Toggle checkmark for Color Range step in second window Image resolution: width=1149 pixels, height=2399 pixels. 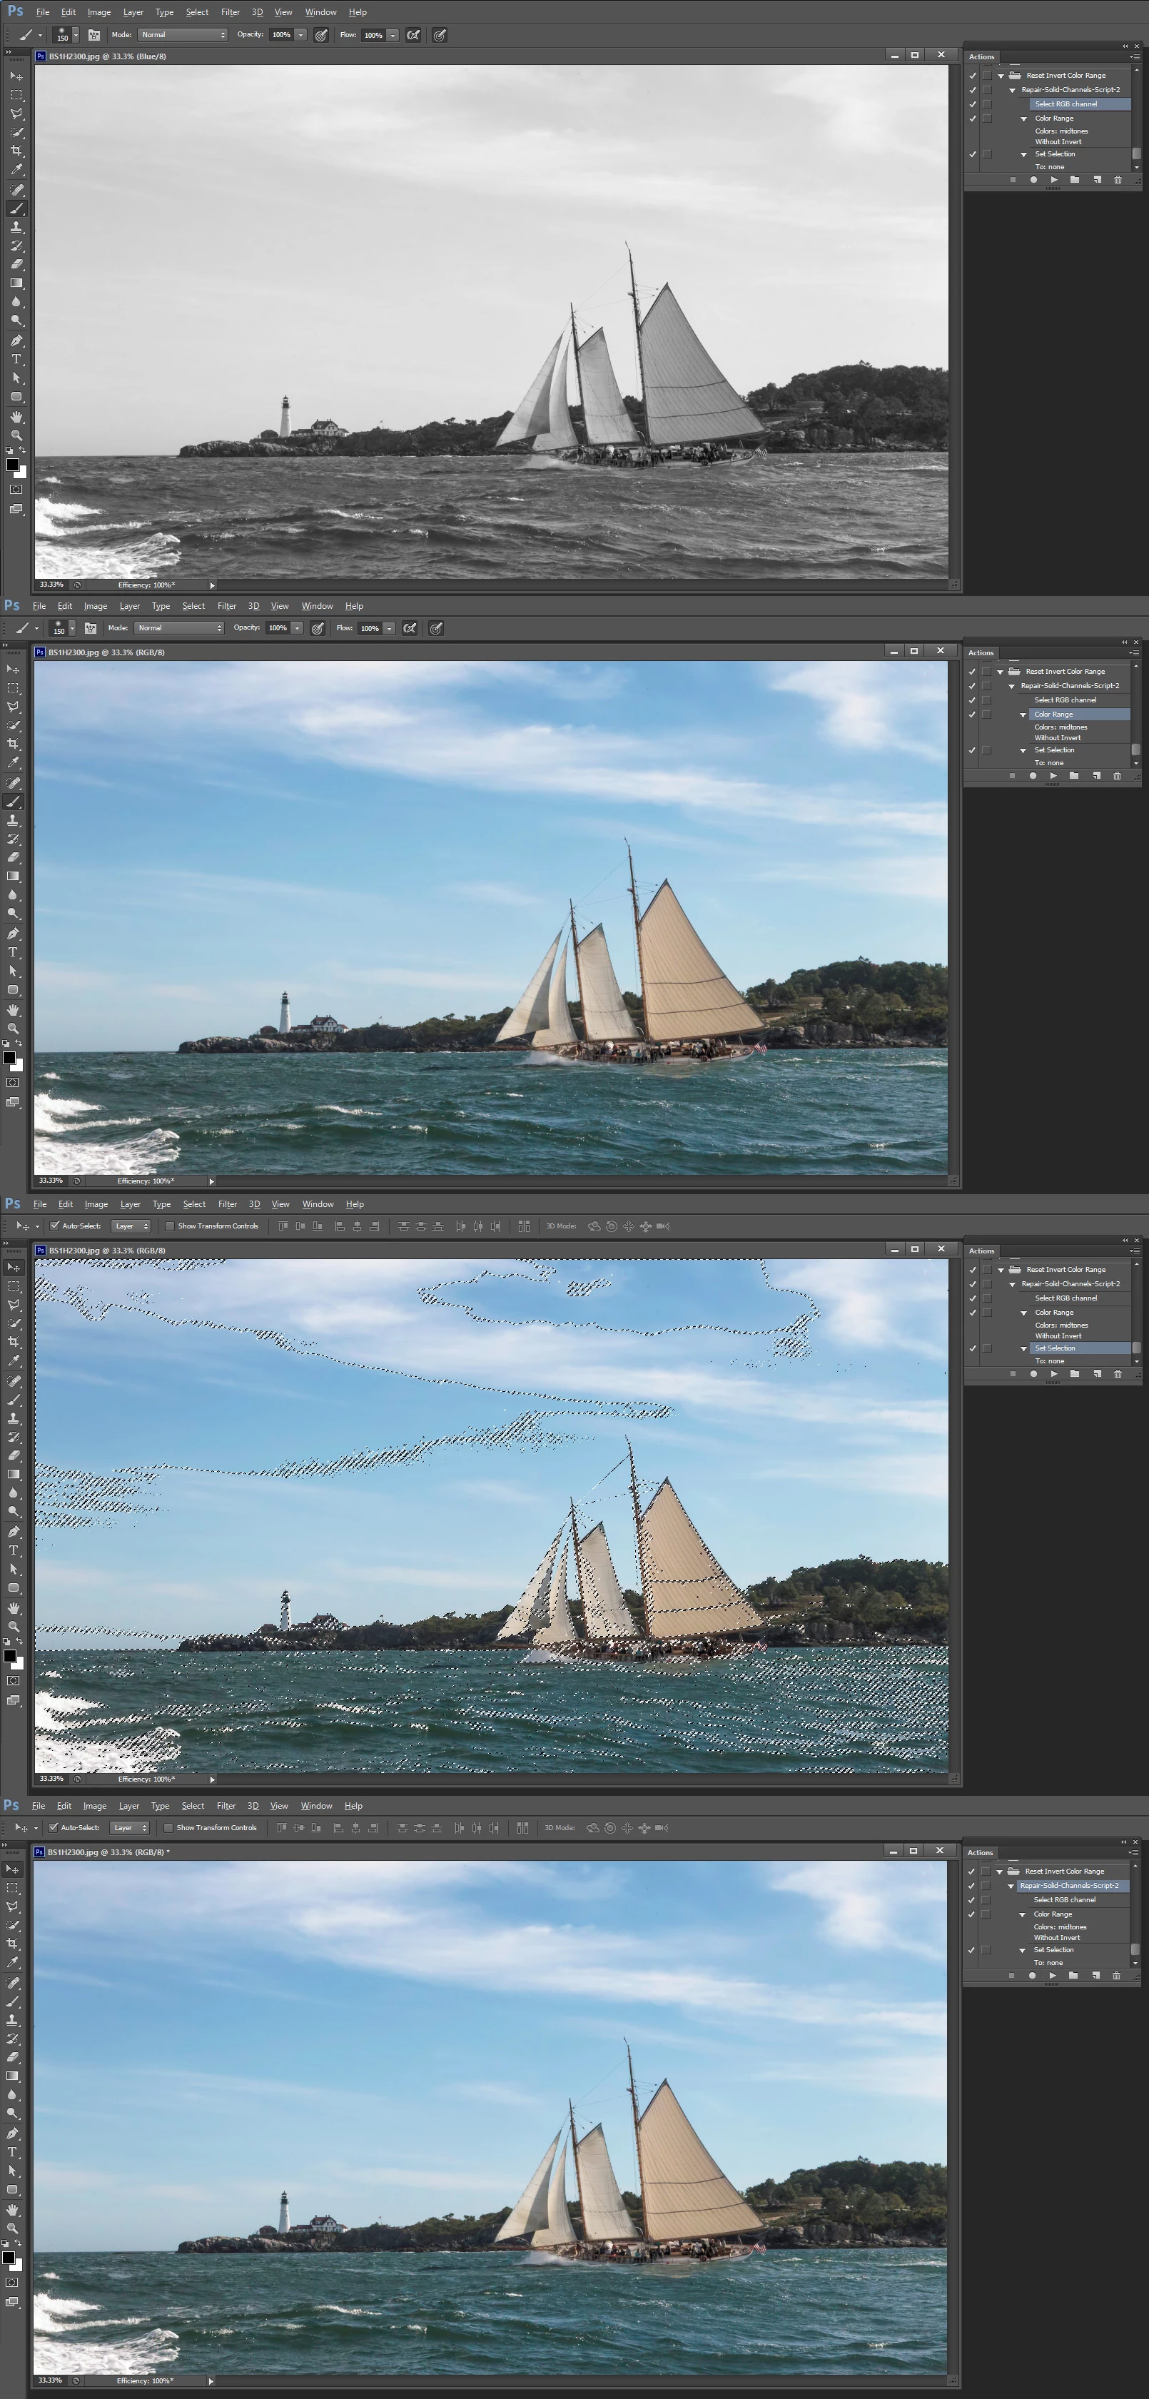point(972,714)
